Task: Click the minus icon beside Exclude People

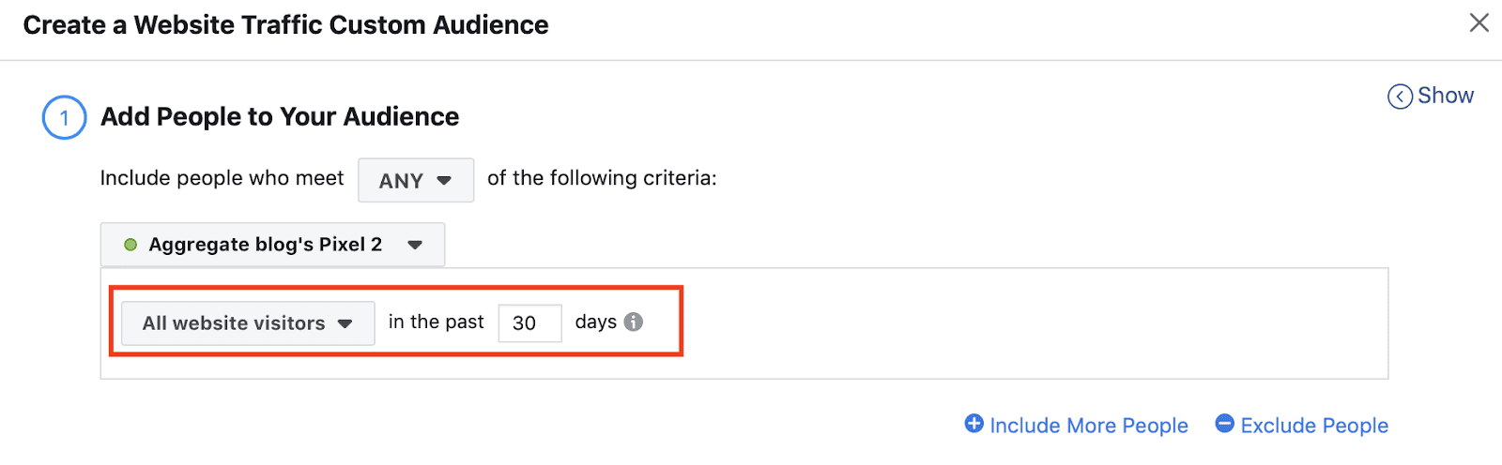Action: pyautogui.click(x=1224, y=424)
